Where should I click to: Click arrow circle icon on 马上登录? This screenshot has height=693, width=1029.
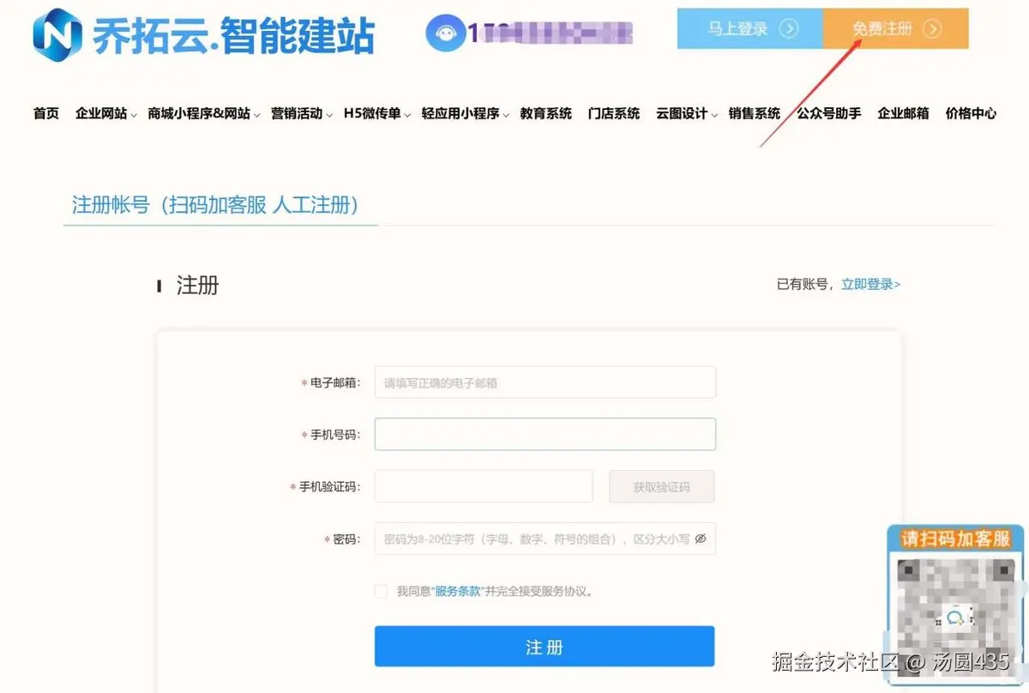[789, 28]
